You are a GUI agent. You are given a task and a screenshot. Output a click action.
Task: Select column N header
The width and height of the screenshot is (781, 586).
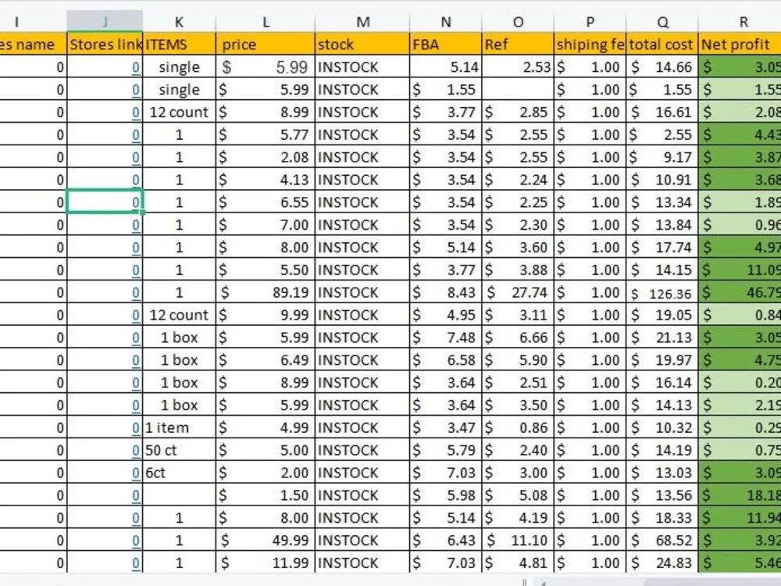click(x=446, y=22)
